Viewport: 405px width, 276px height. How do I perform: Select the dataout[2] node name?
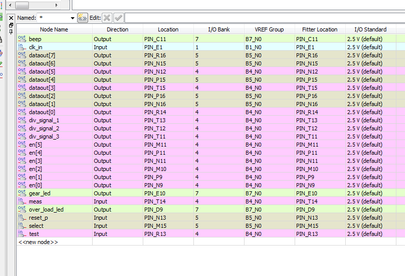(42, 96)
